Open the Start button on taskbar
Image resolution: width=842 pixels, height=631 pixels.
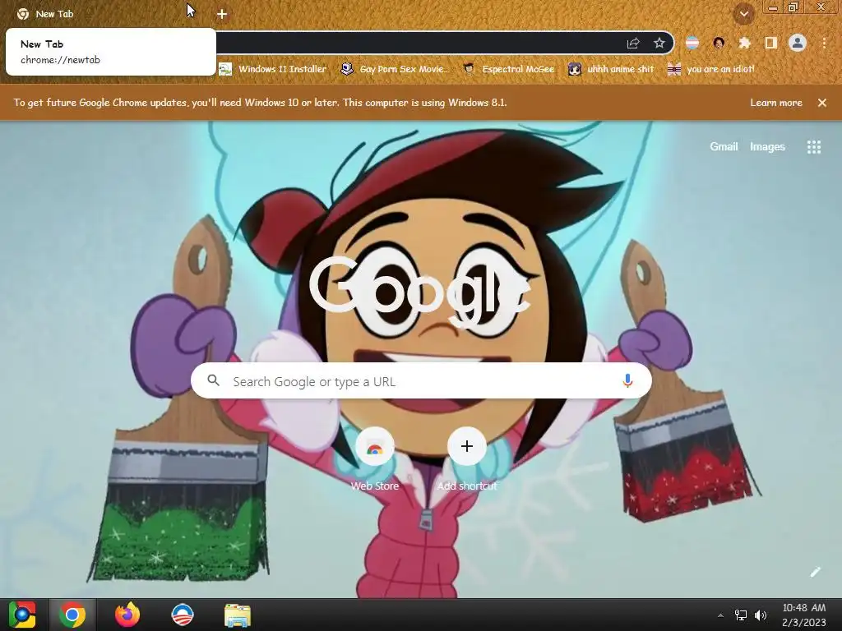click(22, 615)
